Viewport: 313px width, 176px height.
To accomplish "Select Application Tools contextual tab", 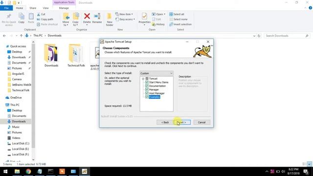I will [x=64, y=2].
